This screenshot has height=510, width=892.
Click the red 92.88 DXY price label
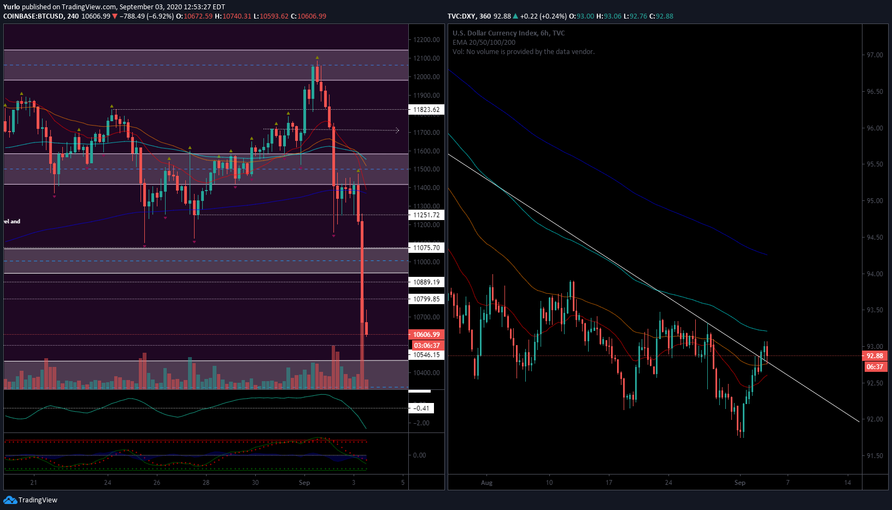click(x=875, y=355)
